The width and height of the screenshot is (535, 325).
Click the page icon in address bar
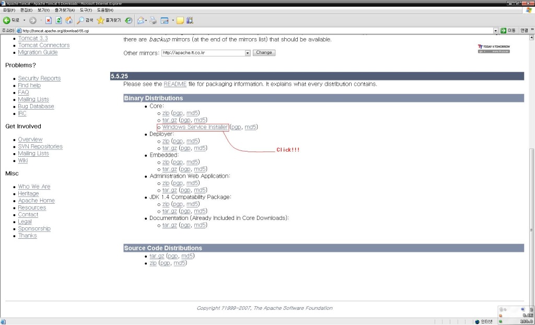click(x=19, y=31)
